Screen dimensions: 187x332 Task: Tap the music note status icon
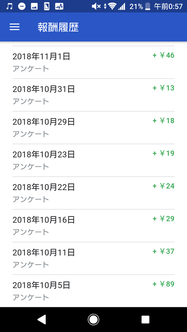pyautogui.click(x=9, y=6)
